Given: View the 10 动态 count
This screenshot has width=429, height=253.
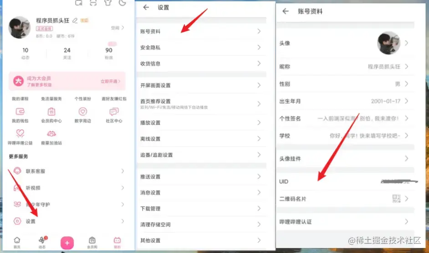Looking at the screenshot, I should click(x=26, y=53).
